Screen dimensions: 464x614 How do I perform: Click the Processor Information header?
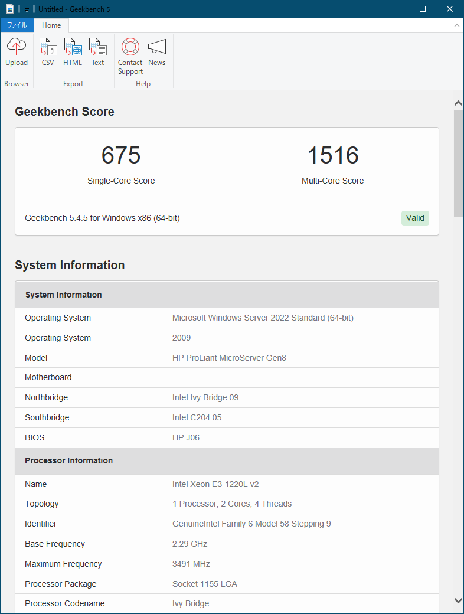point(227,461)
